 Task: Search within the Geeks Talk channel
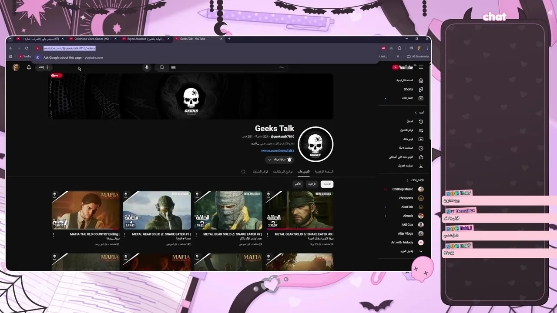[243, 172]
